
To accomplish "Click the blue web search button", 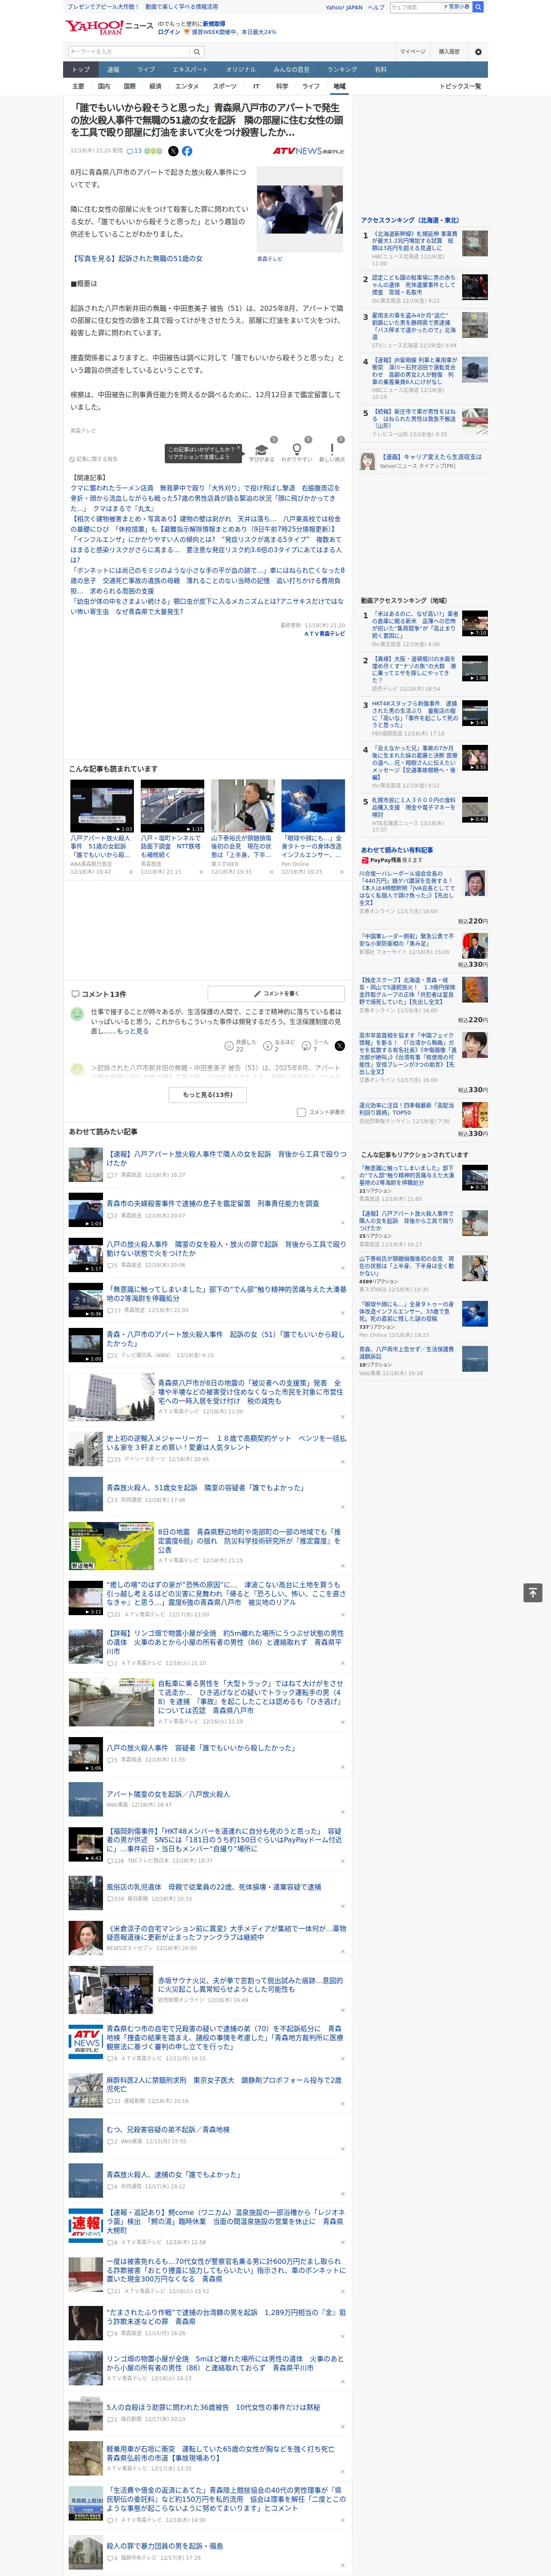I will [478, 7].
